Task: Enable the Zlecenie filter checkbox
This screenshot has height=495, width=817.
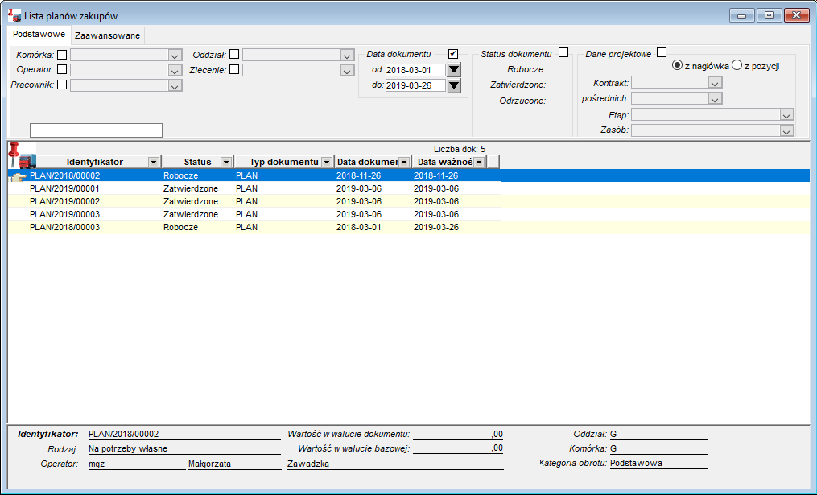Action: click(x=234, y=69)
